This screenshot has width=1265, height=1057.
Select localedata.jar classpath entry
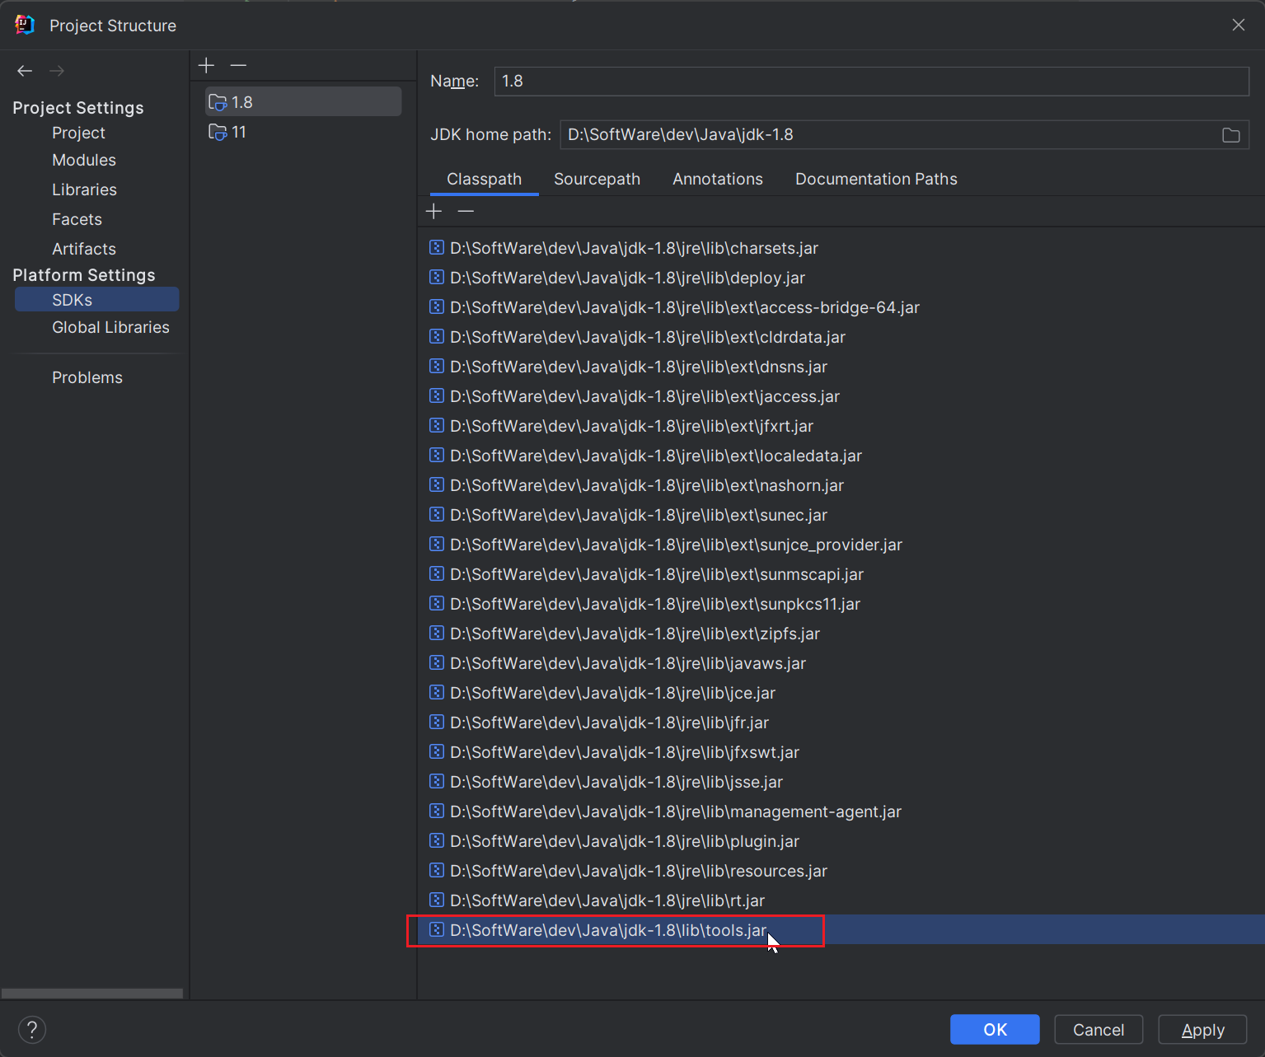pyautogui.click(x=841, y=456)
